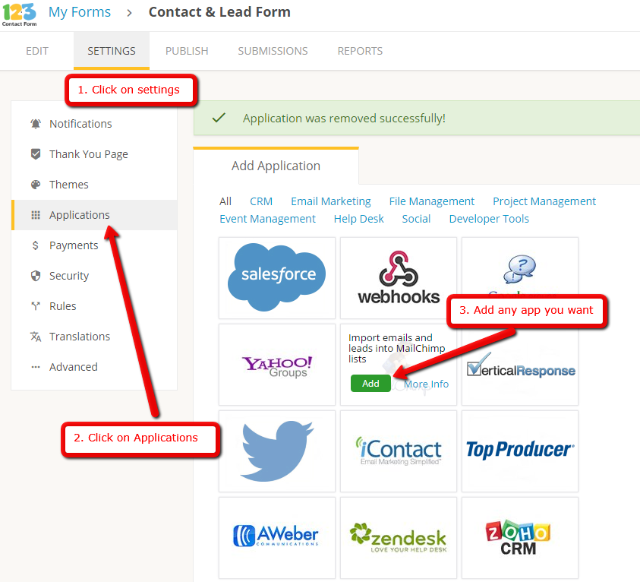The image size is (640, 582).
Task: Select the Add Application tab
Action: coord(276,166)
